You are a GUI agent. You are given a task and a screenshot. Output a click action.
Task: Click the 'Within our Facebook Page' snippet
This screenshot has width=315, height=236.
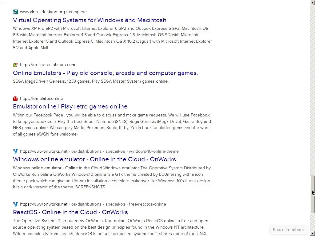112,125
